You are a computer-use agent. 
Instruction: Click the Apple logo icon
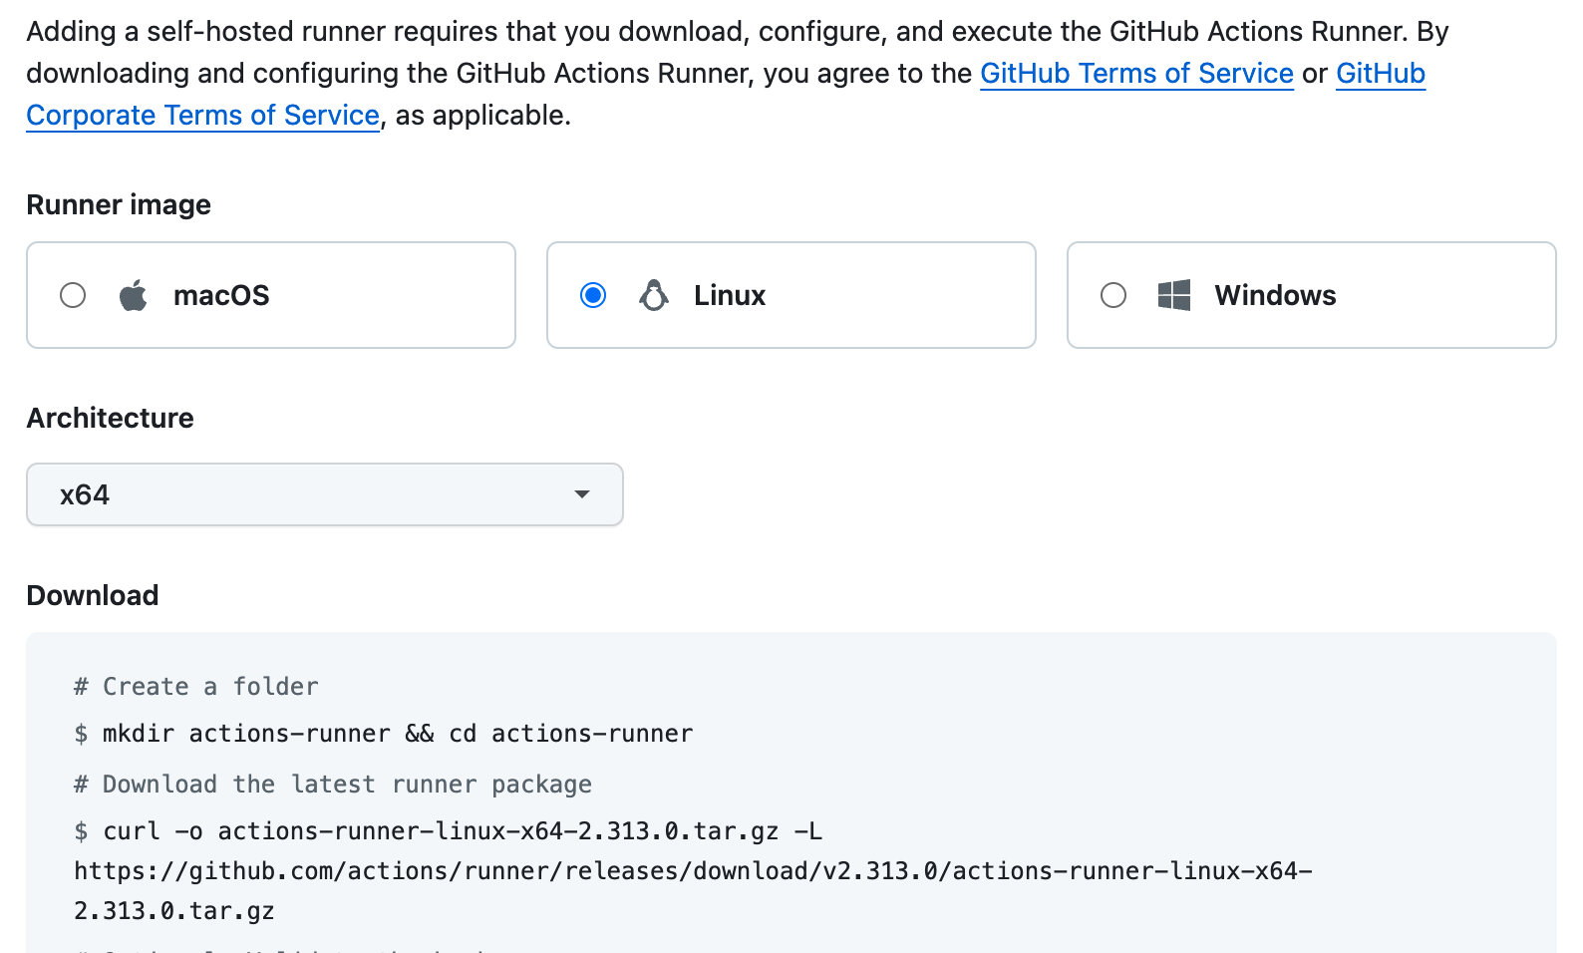(134, 295)
